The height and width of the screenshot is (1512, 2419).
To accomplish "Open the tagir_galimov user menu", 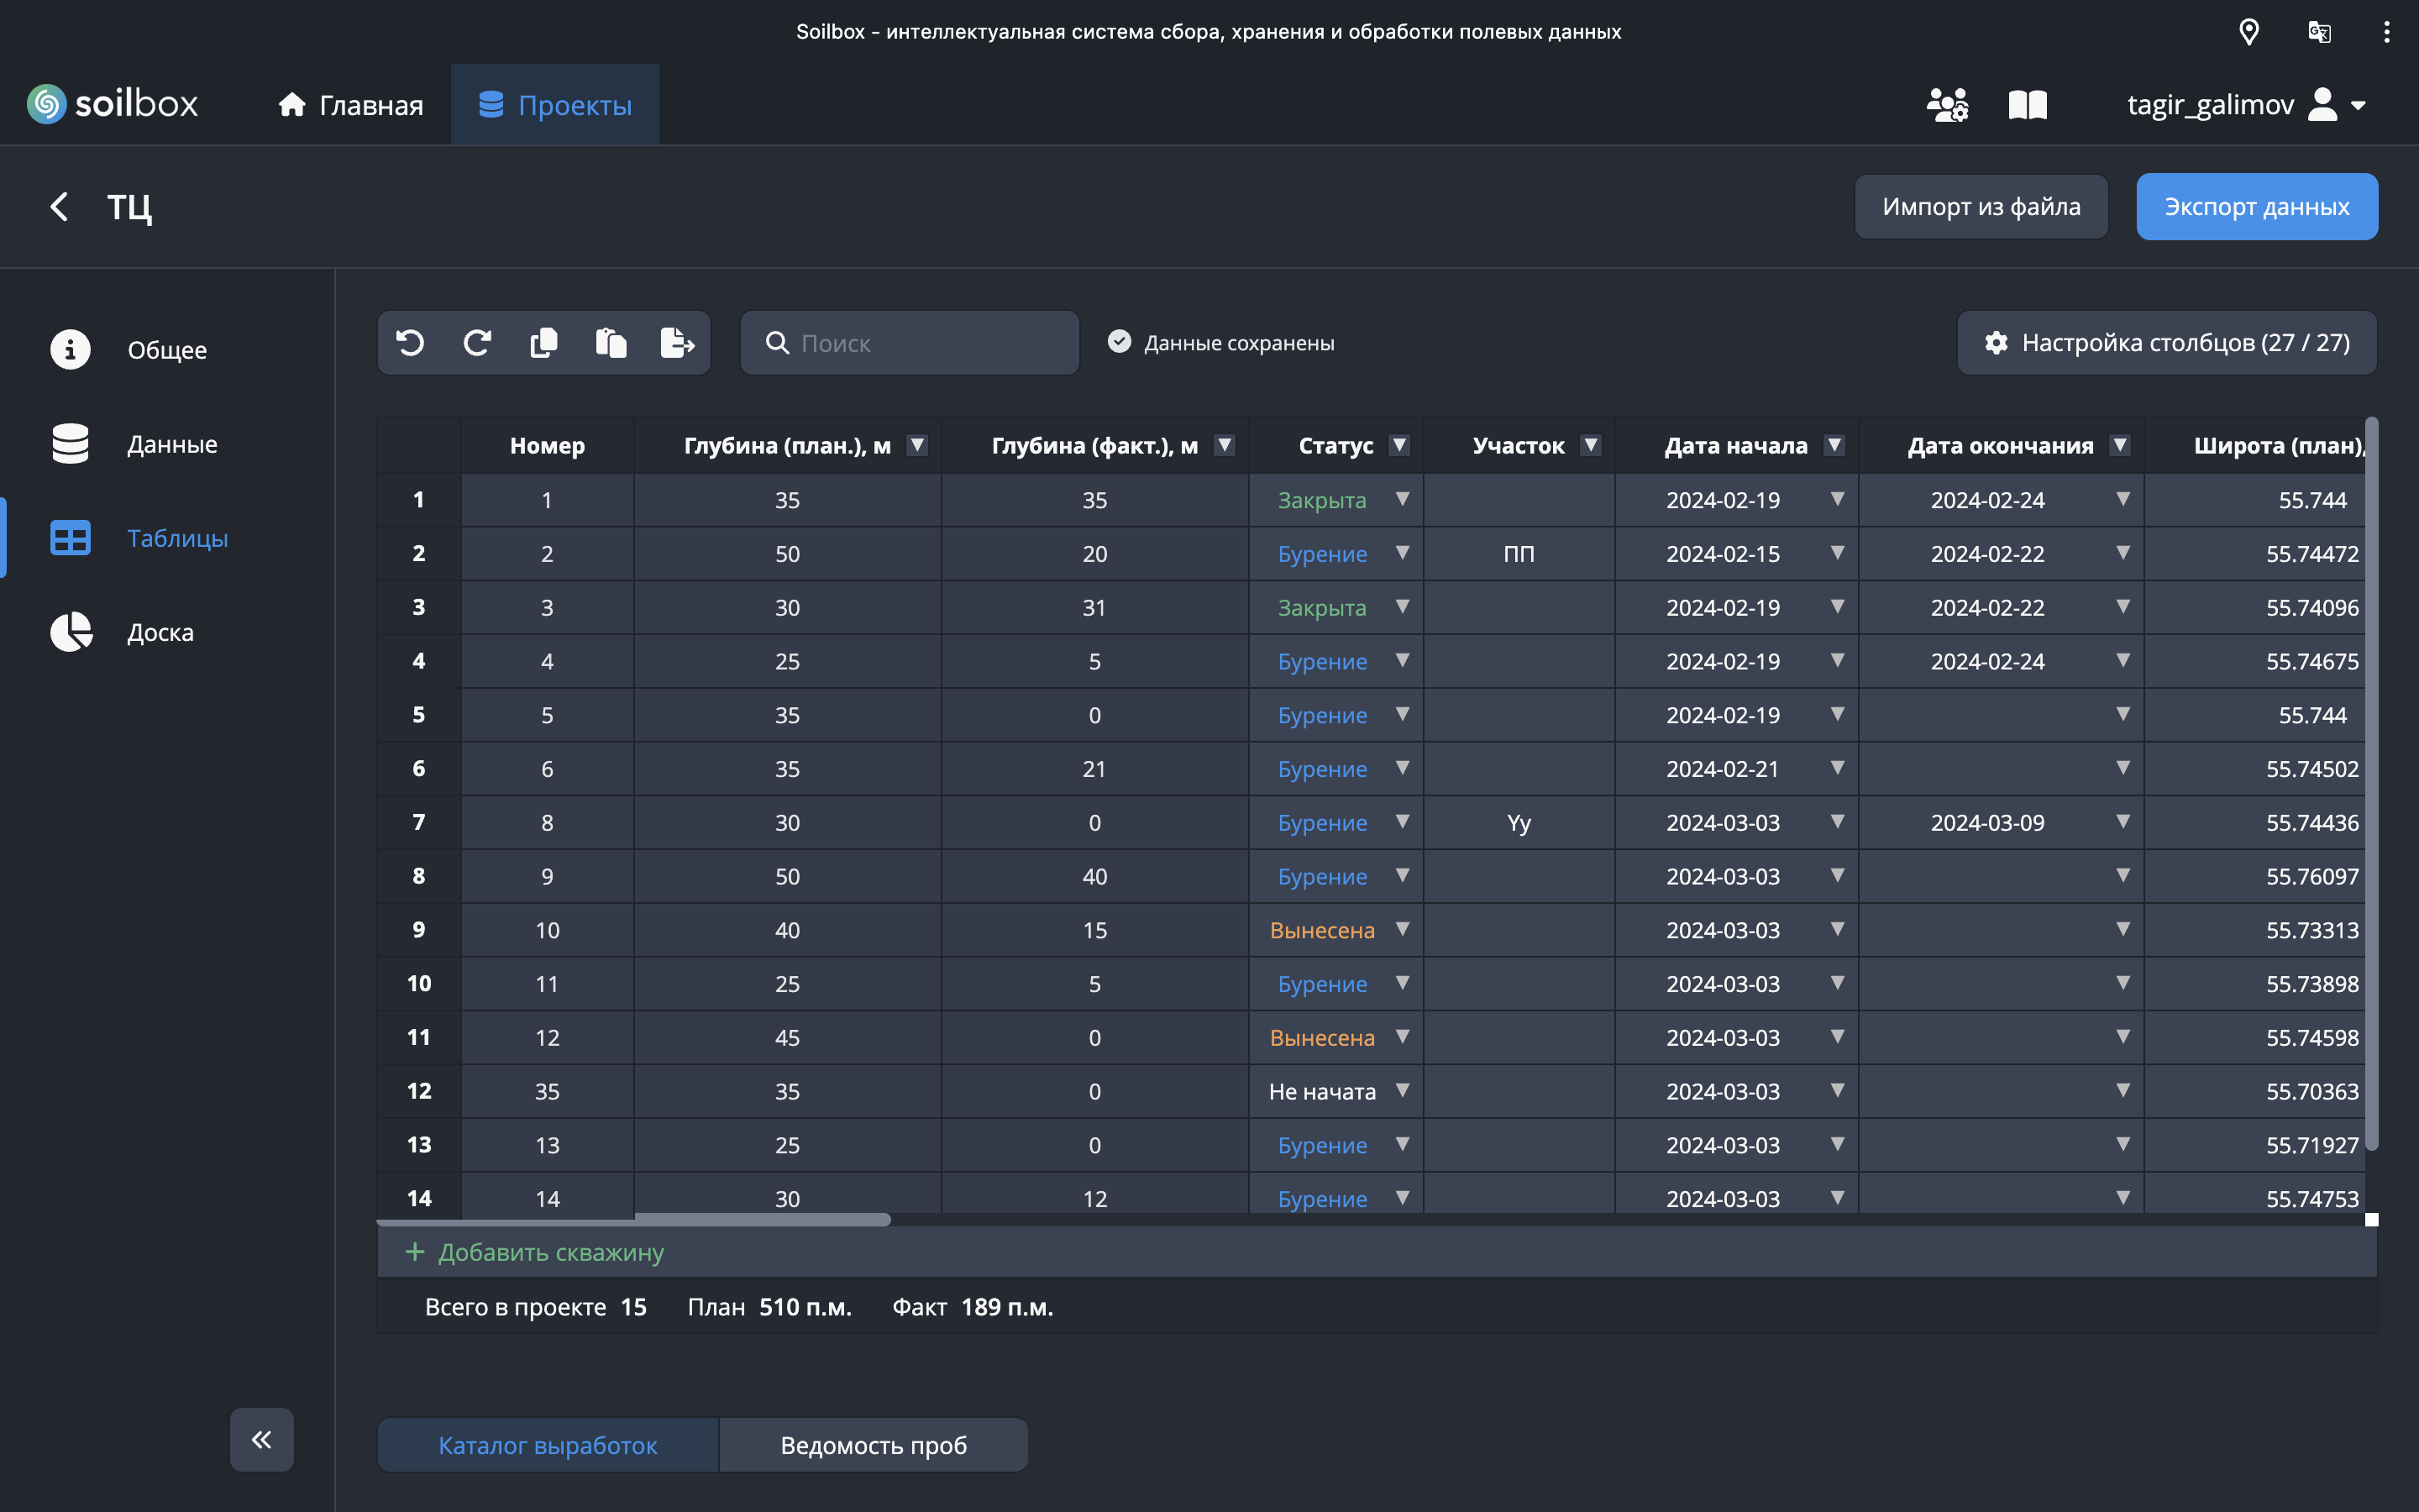I will tap(2245, 105).
